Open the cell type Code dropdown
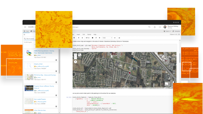The height and width of the screenshot is (114, 203). coord(107,38)
